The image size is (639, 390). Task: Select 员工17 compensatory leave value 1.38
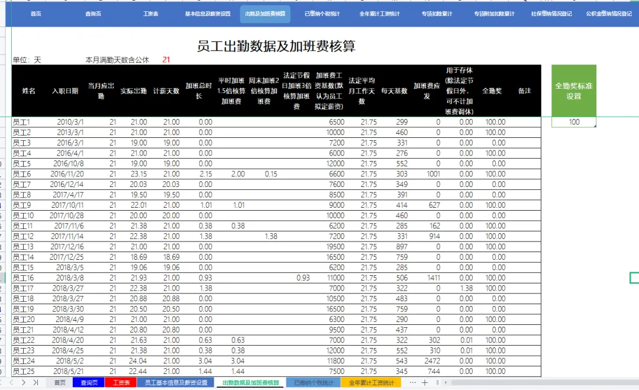point(459,288)
